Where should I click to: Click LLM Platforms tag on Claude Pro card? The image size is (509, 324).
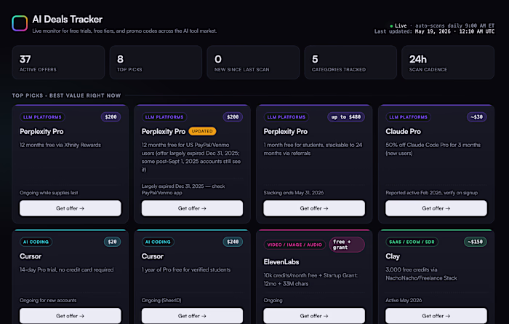(x=409, y=117)
